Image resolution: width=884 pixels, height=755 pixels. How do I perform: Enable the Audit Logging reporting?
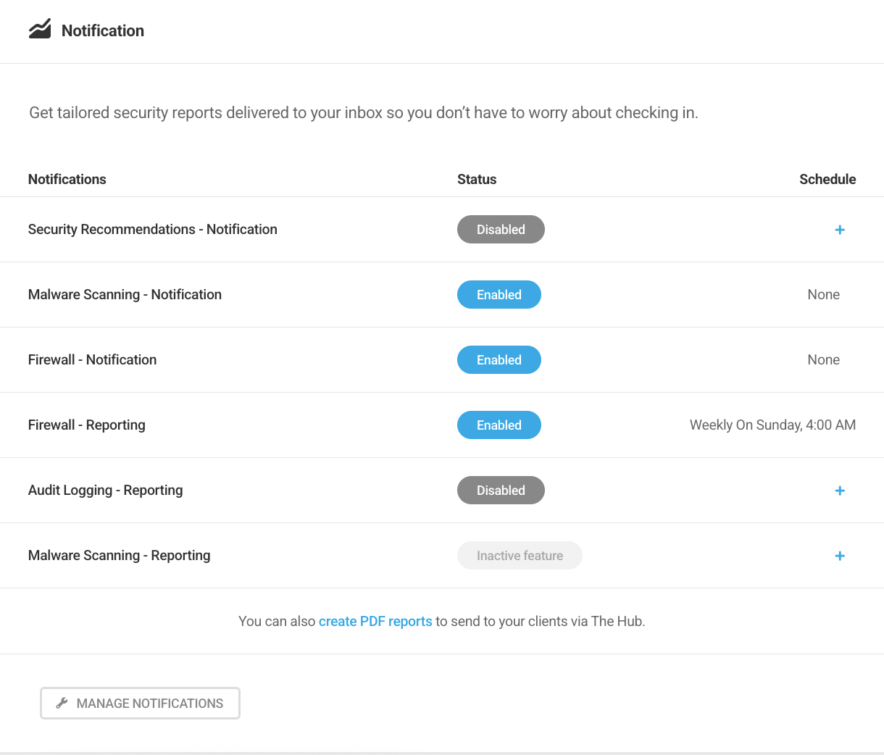coord(501,491)
